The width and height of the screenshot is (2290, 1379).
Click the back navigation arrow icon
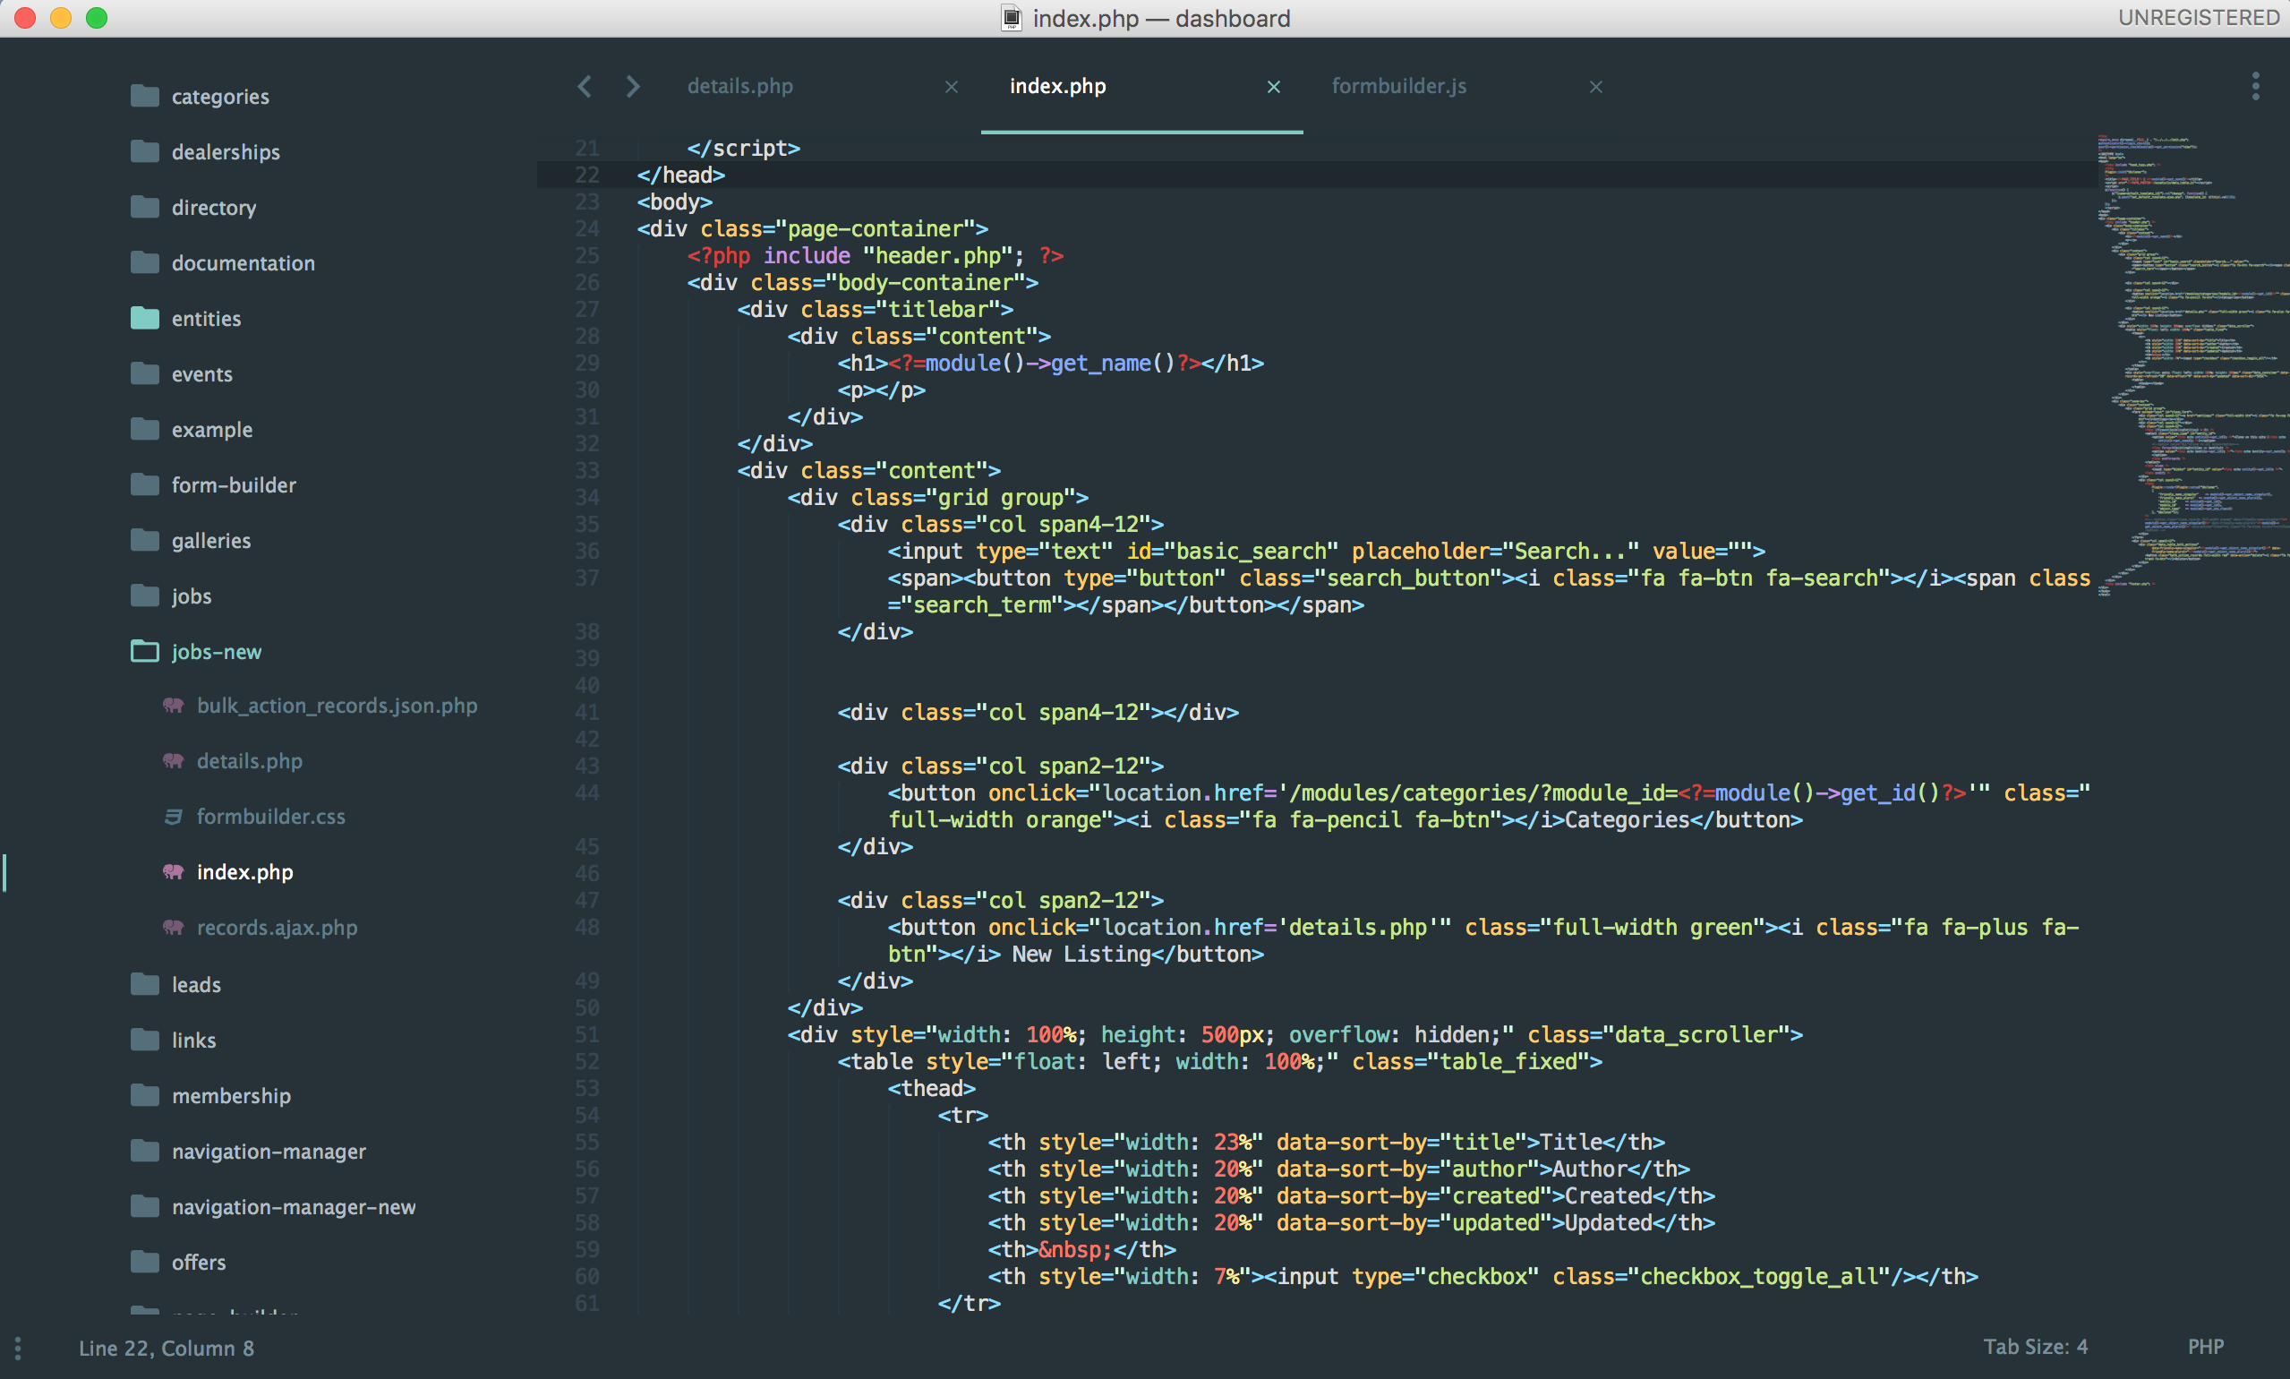[x=585, y=83]
